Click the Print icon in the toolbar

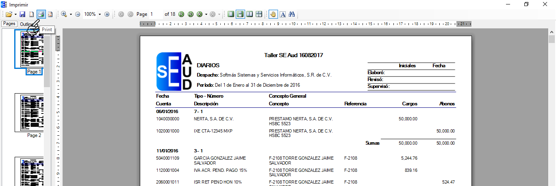41,14
